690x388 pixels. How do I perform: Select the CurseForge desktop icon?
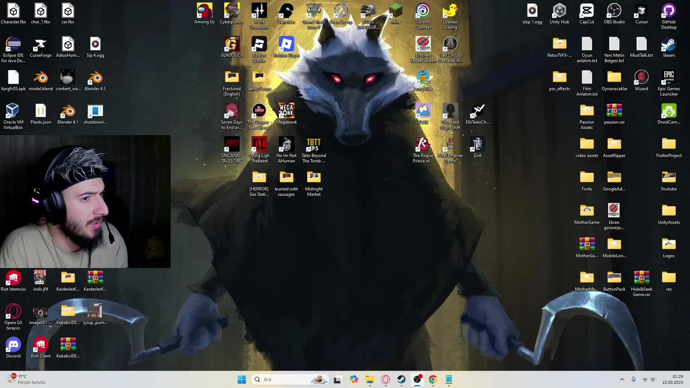pyautogui.click(x=40, y=47)
